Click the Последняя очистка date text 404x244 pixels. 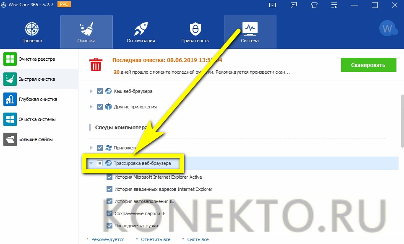167,60
